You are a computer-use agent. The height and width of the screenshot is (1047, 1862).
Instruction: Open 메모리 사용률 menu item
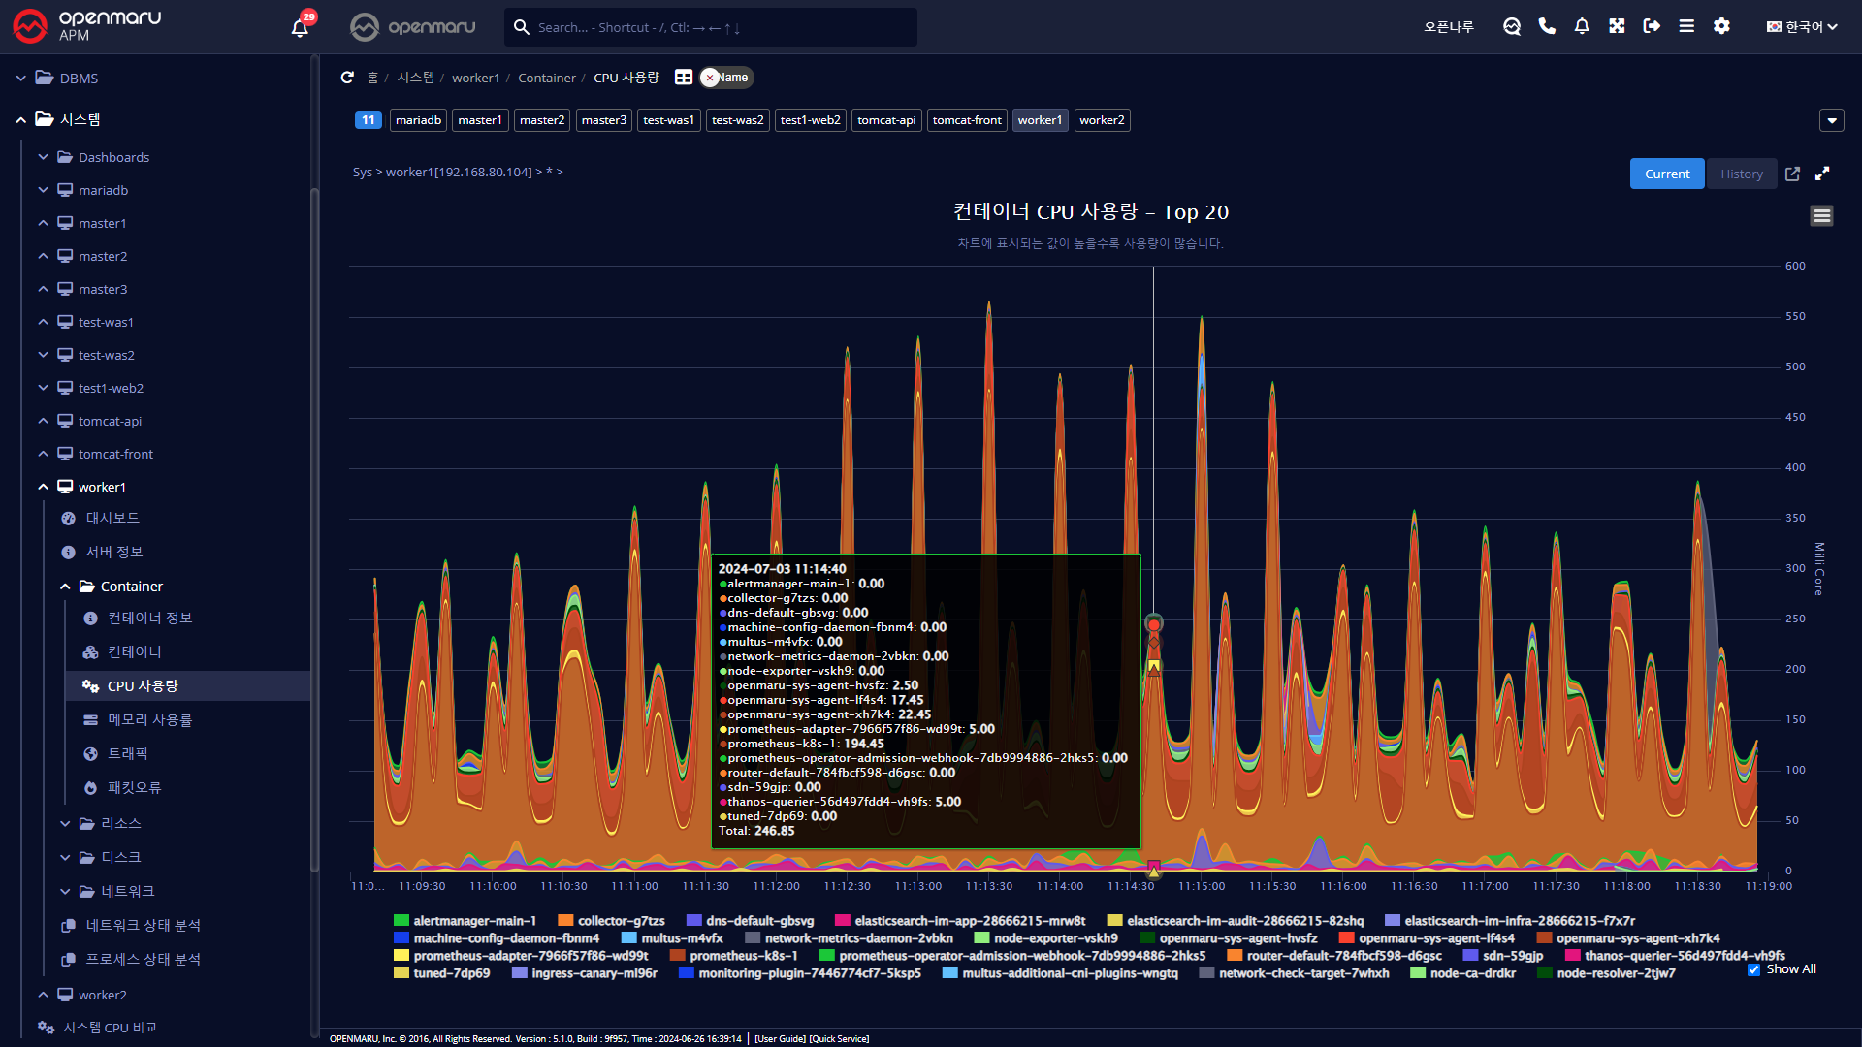pyautogui.click(x=149, y=719)
